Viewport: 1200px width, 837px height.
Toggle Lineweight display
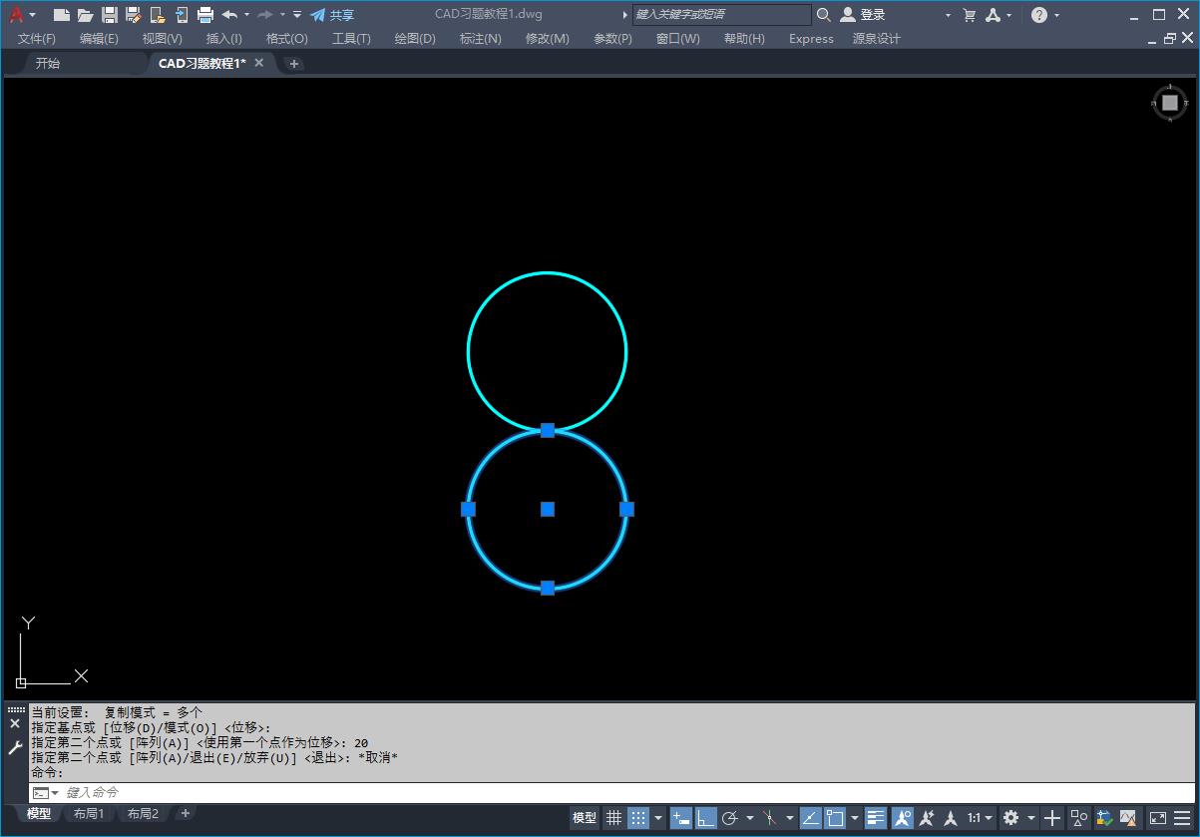(876, 818)
